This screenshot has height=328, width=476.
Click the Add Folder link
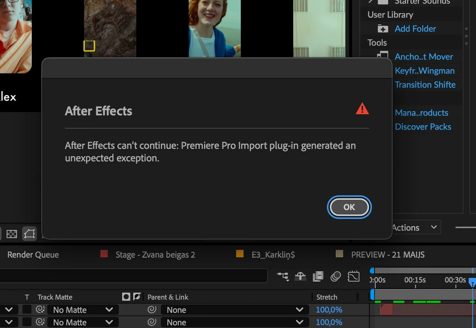tap(415, 29)
